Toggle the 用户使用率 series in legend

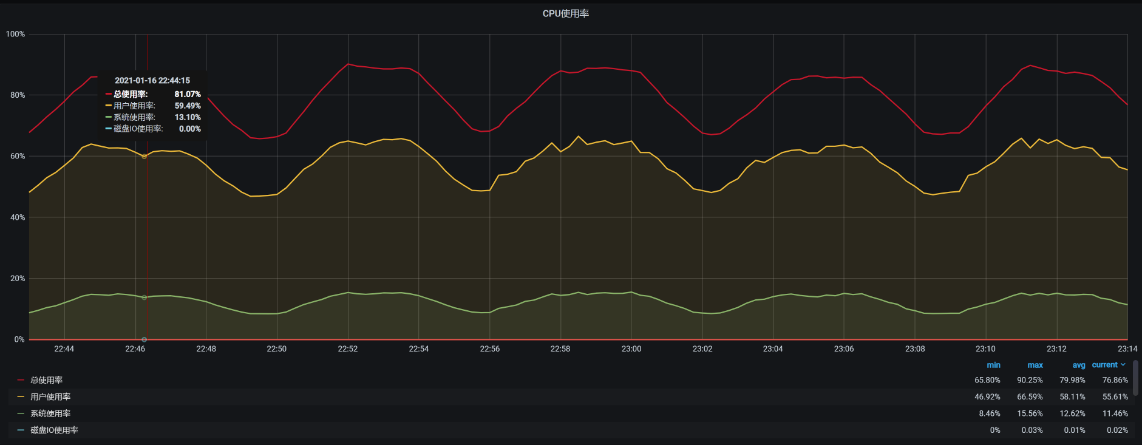pos(50,397)
